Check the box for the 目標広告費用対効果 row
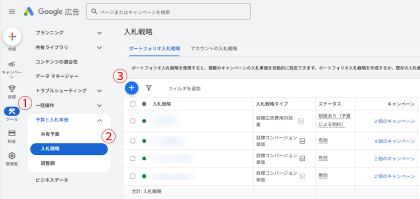This screenshot has width=420, height=199. (133, 121)
